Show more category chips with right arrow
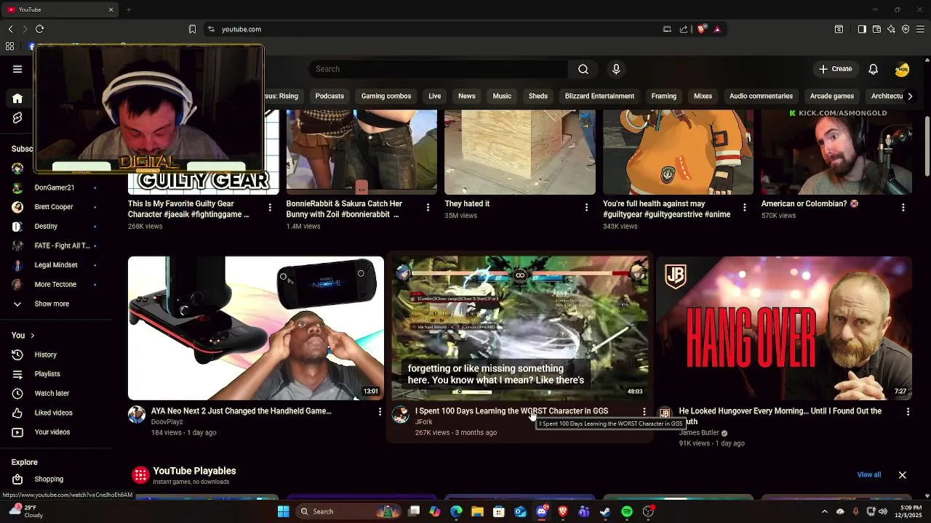Image resolution: width=931 pixels, height=523 pixels. (909, 96)
